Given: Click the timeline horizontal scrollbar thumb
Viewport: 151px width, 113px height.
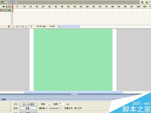Looking at the screenshot, I should (70, 27).
